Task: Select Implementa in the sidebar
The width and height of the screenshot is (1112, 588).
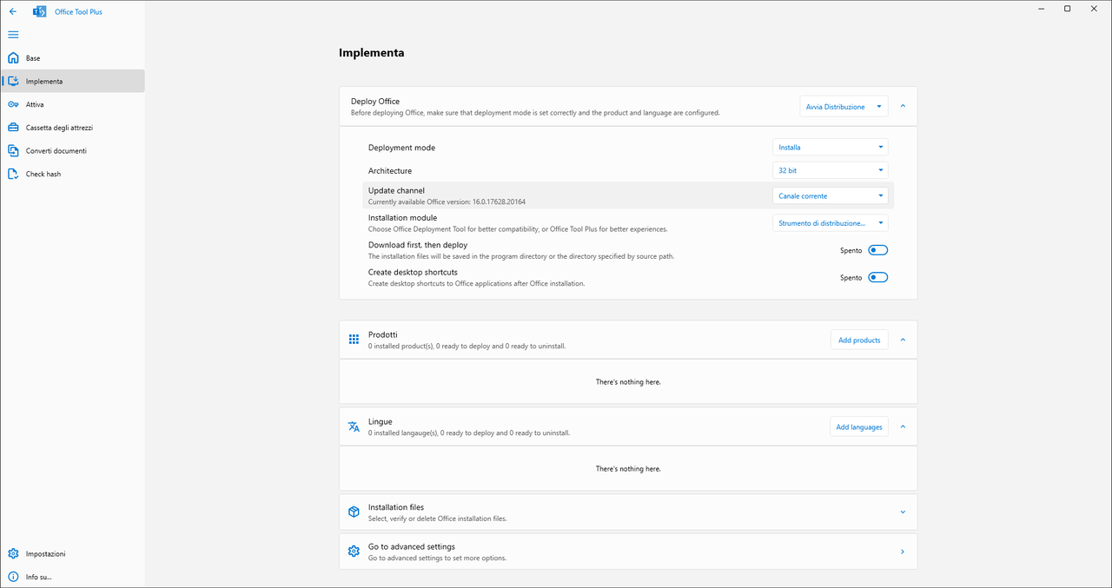Action: [44, 82]
